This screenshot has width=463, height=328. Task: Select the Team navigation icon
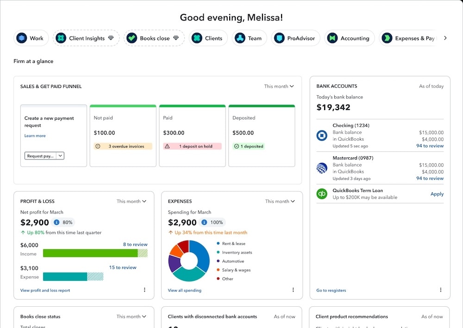pos(239,38)
